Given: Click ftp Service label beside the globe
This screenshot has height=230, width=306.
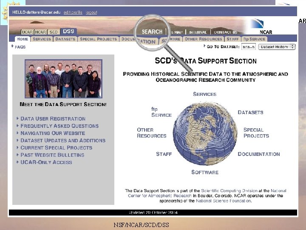Looking at the screenshot, I should pyautogui.click(x=161, y=112).
